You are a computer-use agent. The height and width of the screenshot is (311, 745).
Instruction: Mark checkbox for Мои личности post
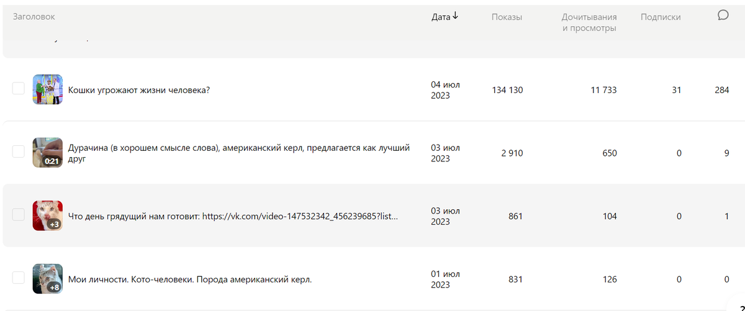point(19,277)
